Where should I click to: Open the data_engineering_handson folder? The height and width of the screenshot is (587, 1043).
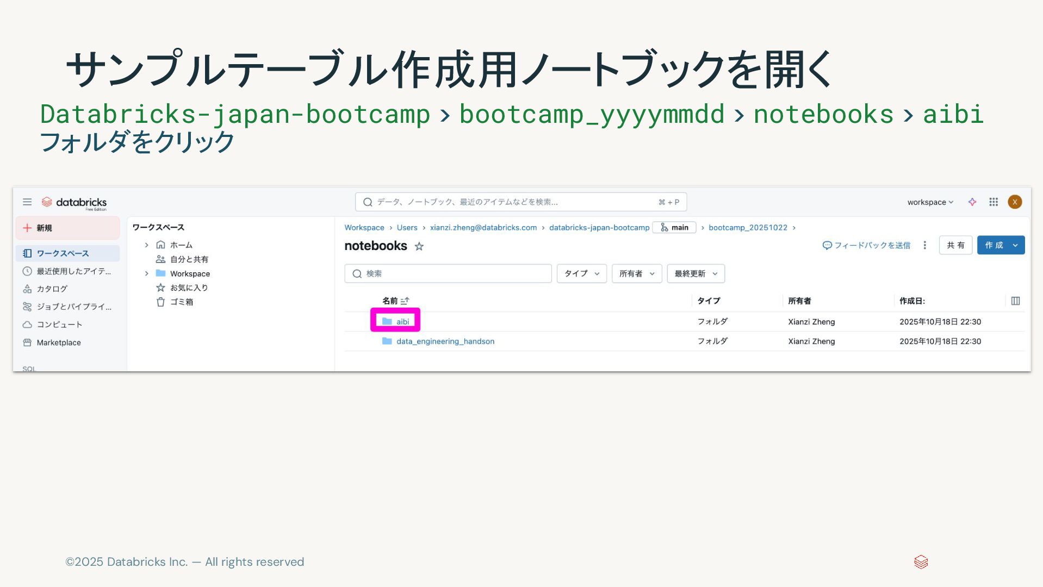click(x=445, y=341)
